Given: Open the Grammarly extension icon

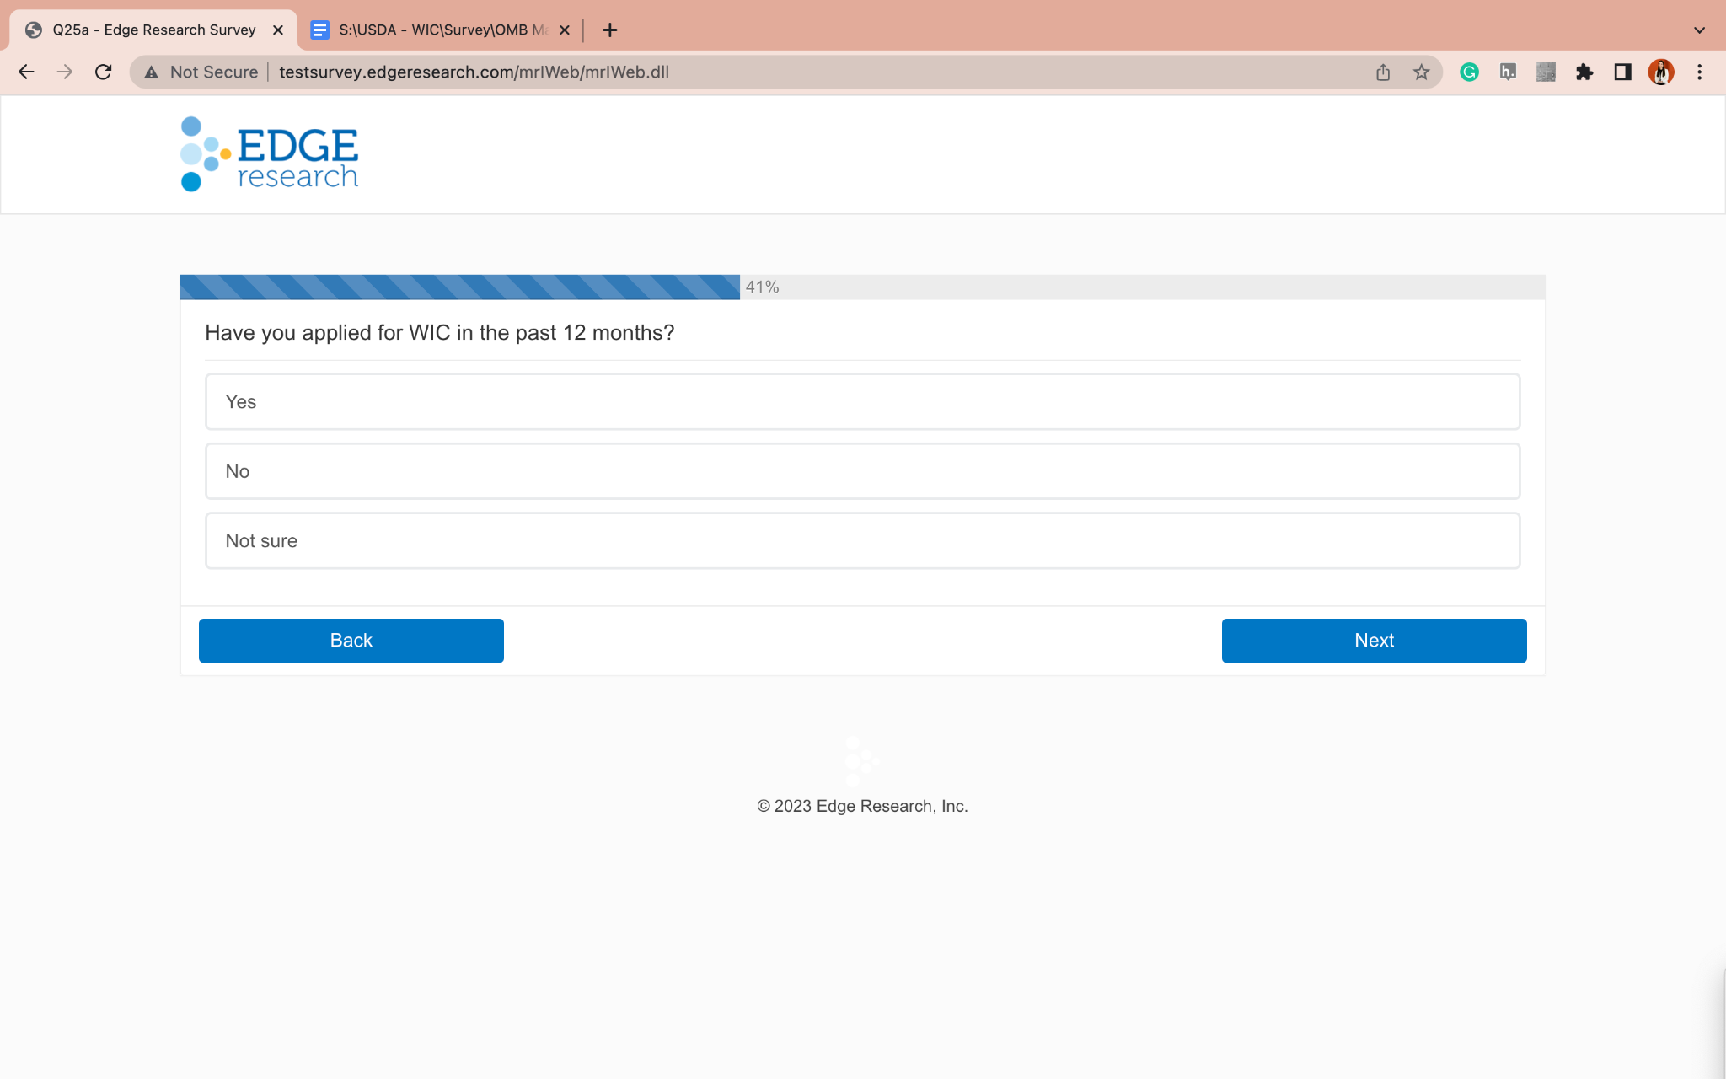Looking at the screenshot, I should [x=1469, y=72].
